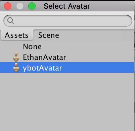Close the Select Avatar window

click(x=8, y=6)
